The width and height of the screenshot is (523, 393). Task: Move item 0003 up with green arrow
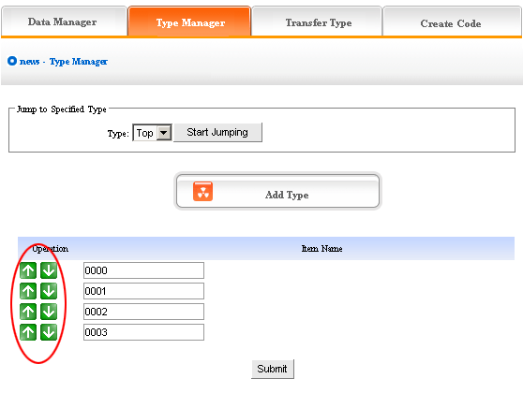click(x=28, y=332)
